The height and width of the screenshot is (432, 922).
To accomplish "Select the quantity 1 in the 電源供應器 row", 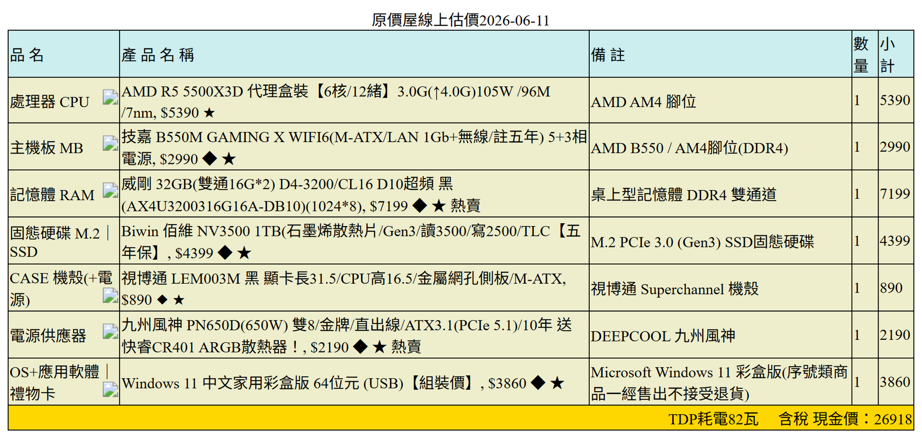I will (857, 335).
